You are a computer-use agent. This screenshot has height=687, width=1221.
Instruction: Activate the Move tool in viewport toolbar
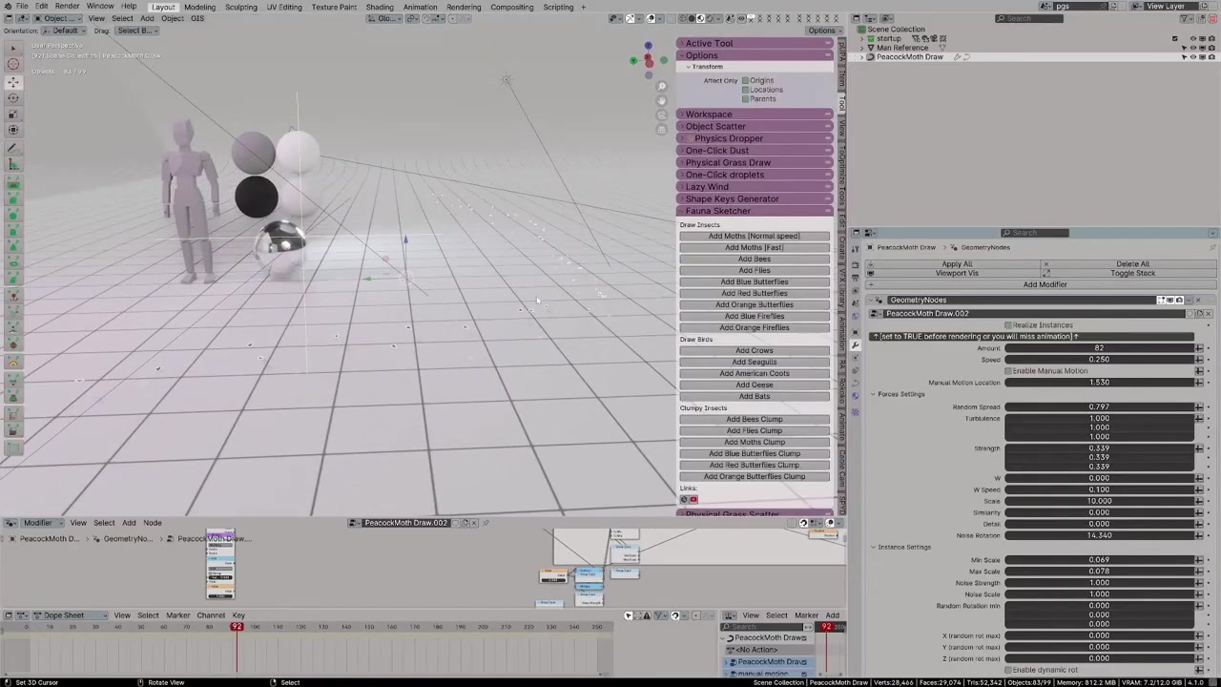pyautogui.click(x=13, y=82)
